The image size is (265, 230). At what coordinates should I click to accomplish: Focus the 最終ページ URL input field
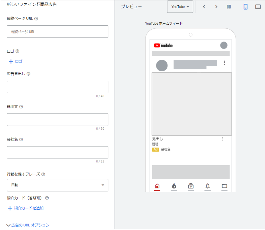pos(57,32)
